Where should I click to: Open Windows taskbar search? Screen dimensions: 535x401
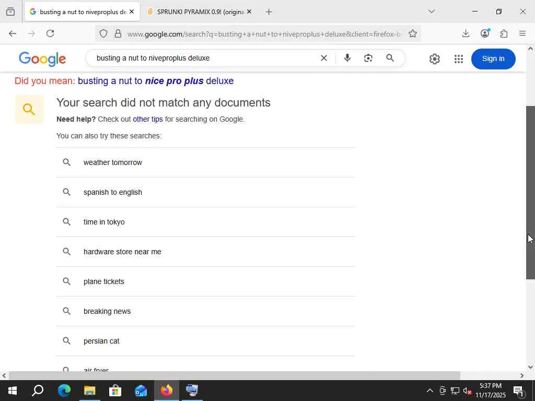[x=38, y=391]
